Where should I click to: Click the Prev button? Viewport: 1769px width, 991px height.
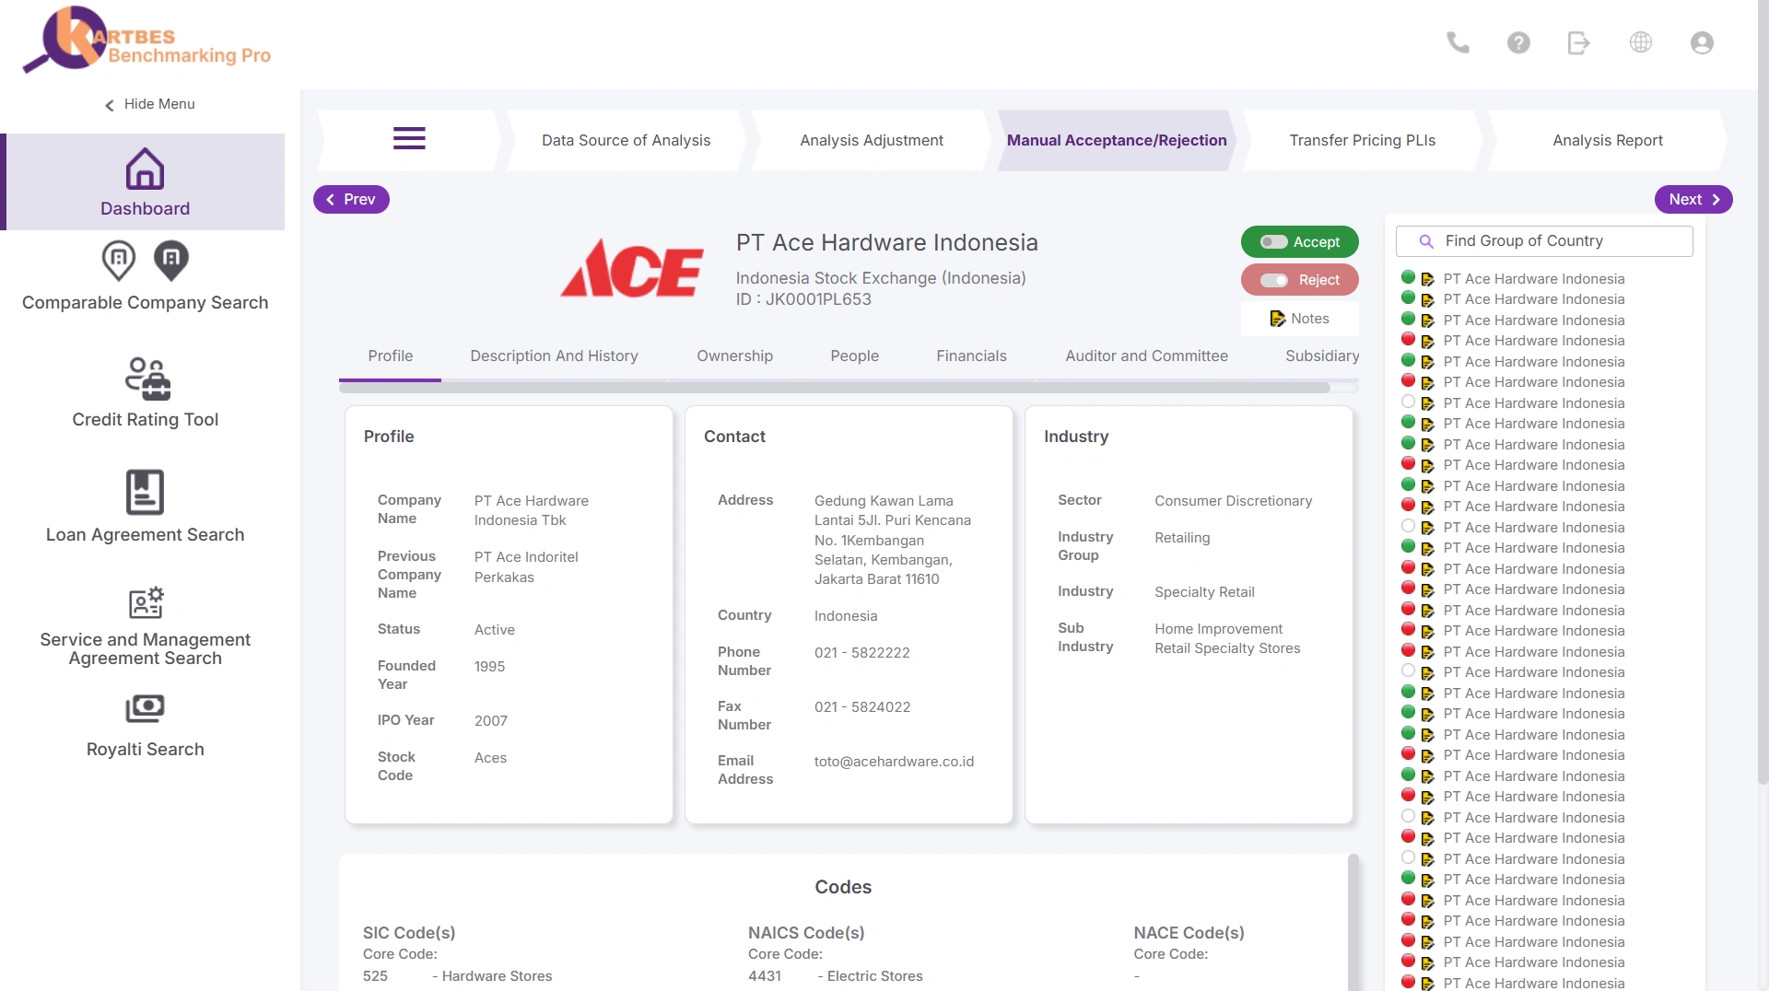click(x=351, y=199)
